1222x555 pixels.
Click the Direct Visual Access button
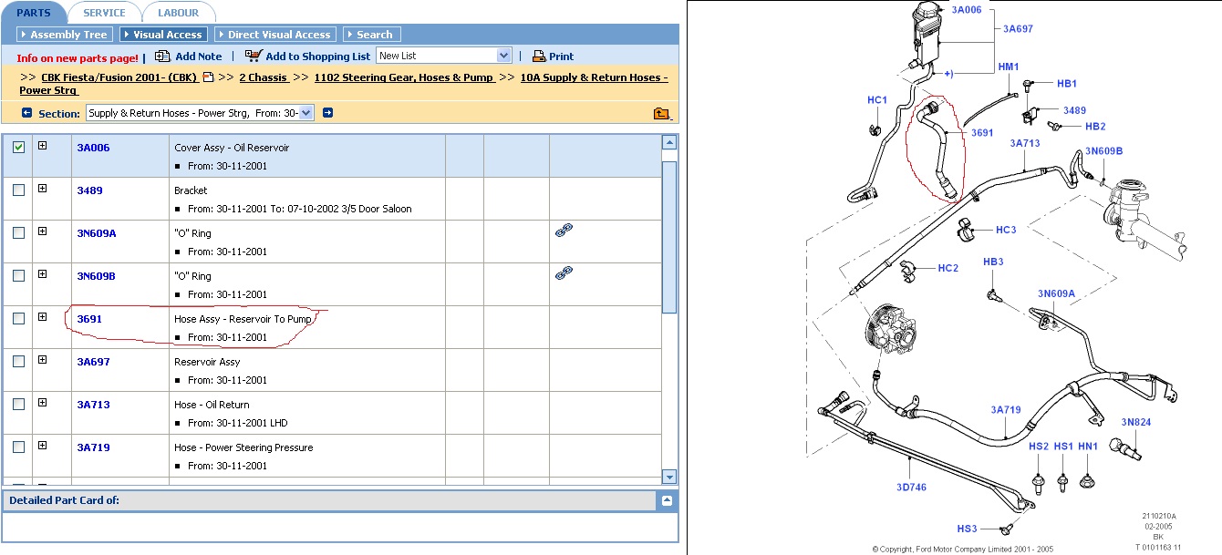click(275, 35)
